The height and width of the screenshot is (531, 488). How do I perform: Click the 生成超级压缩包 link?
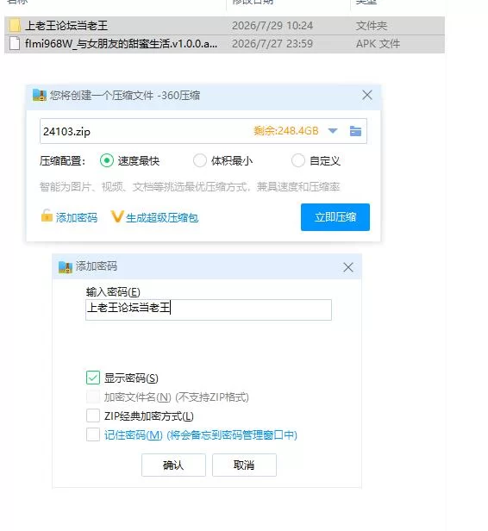coord(162,217)
